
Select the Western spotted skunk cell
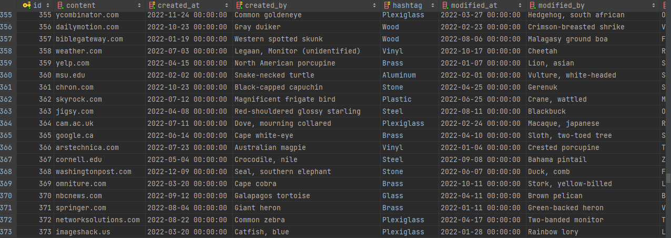click(306, 39)
